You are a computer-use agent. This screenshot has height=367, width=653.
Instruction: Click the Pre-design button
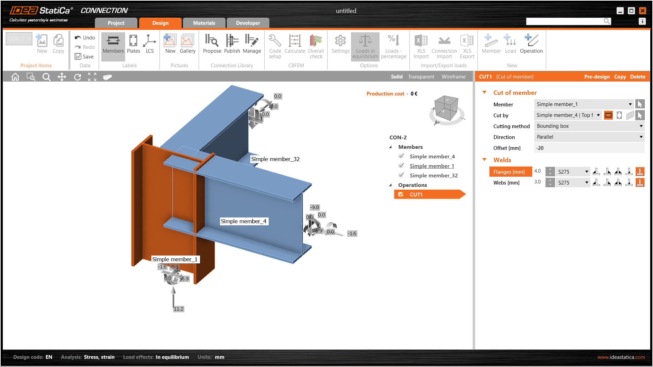(597, 77)
